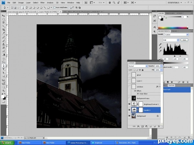This screenshot has width=194, height=145.
Task: Click the Zoom magnifier in application bar
Action: [x=114, y=3]
